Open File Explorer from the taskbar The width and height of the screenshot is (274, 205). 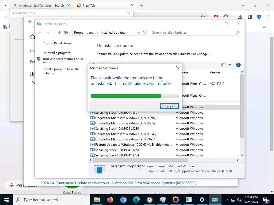click(x=97, y=200)
